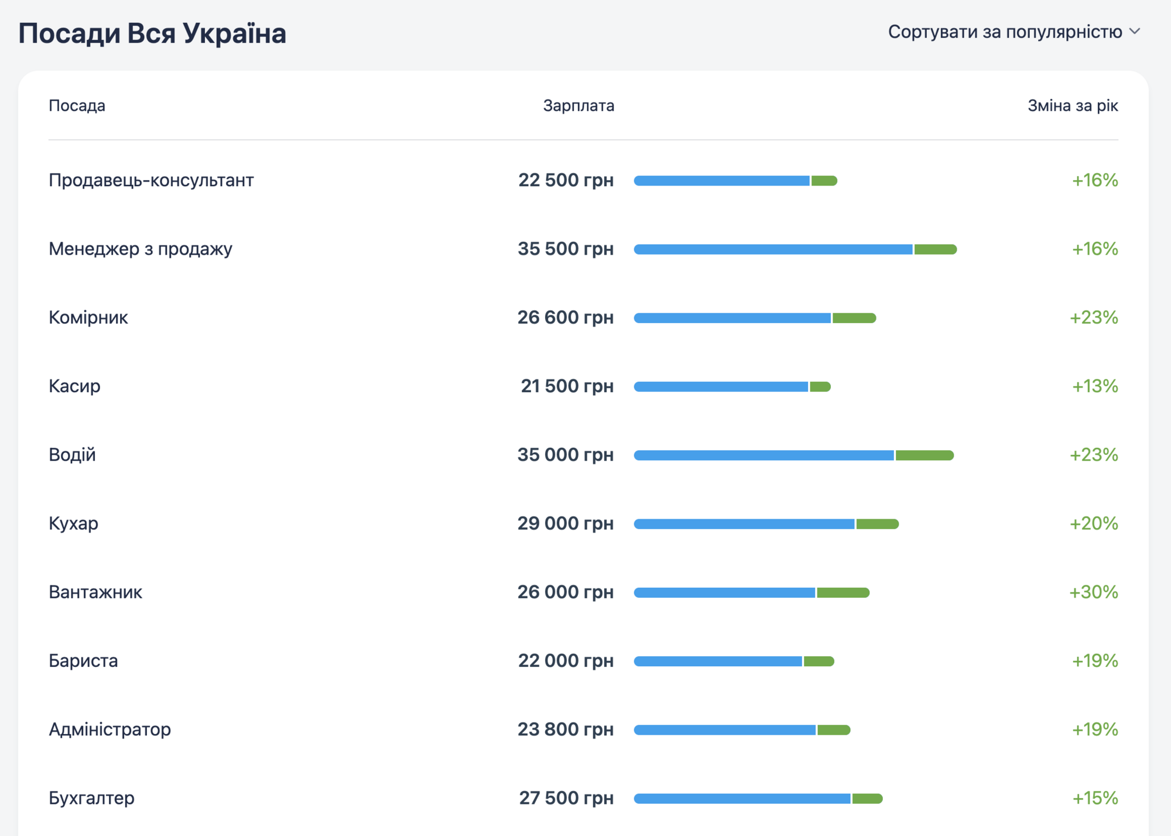View details for «Комірник» position

88,317
